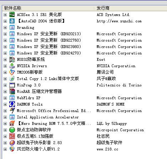
Task: Click the Branding row icon
Action: pos(12,27)
